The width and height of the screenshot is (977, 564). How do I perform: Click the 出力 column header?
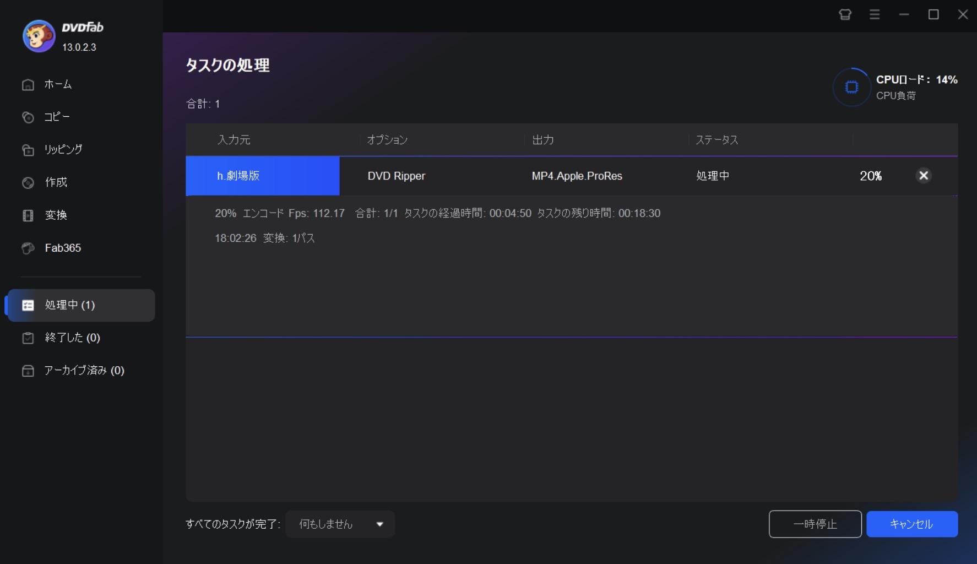click(x=543, y=140)
